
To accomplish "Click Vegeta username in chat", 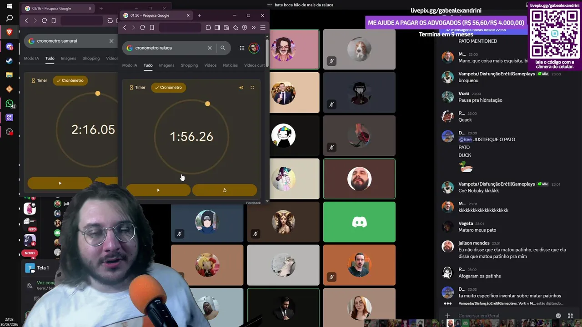I will click(466, 223).
